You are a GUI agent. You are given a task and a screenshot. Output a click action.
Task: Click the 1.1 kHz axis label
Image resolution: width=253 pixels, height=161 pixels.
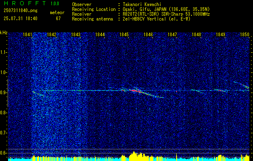[4, 52]
